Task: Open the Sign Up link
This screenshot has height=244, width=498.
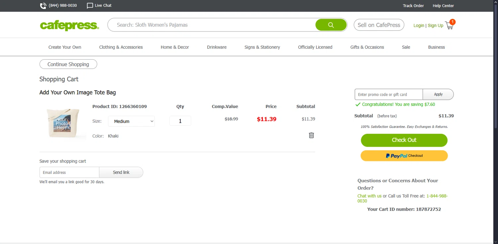Action: (436, 25)
